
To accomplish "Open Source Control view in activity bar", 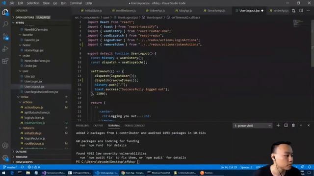I will coord(5,37).
